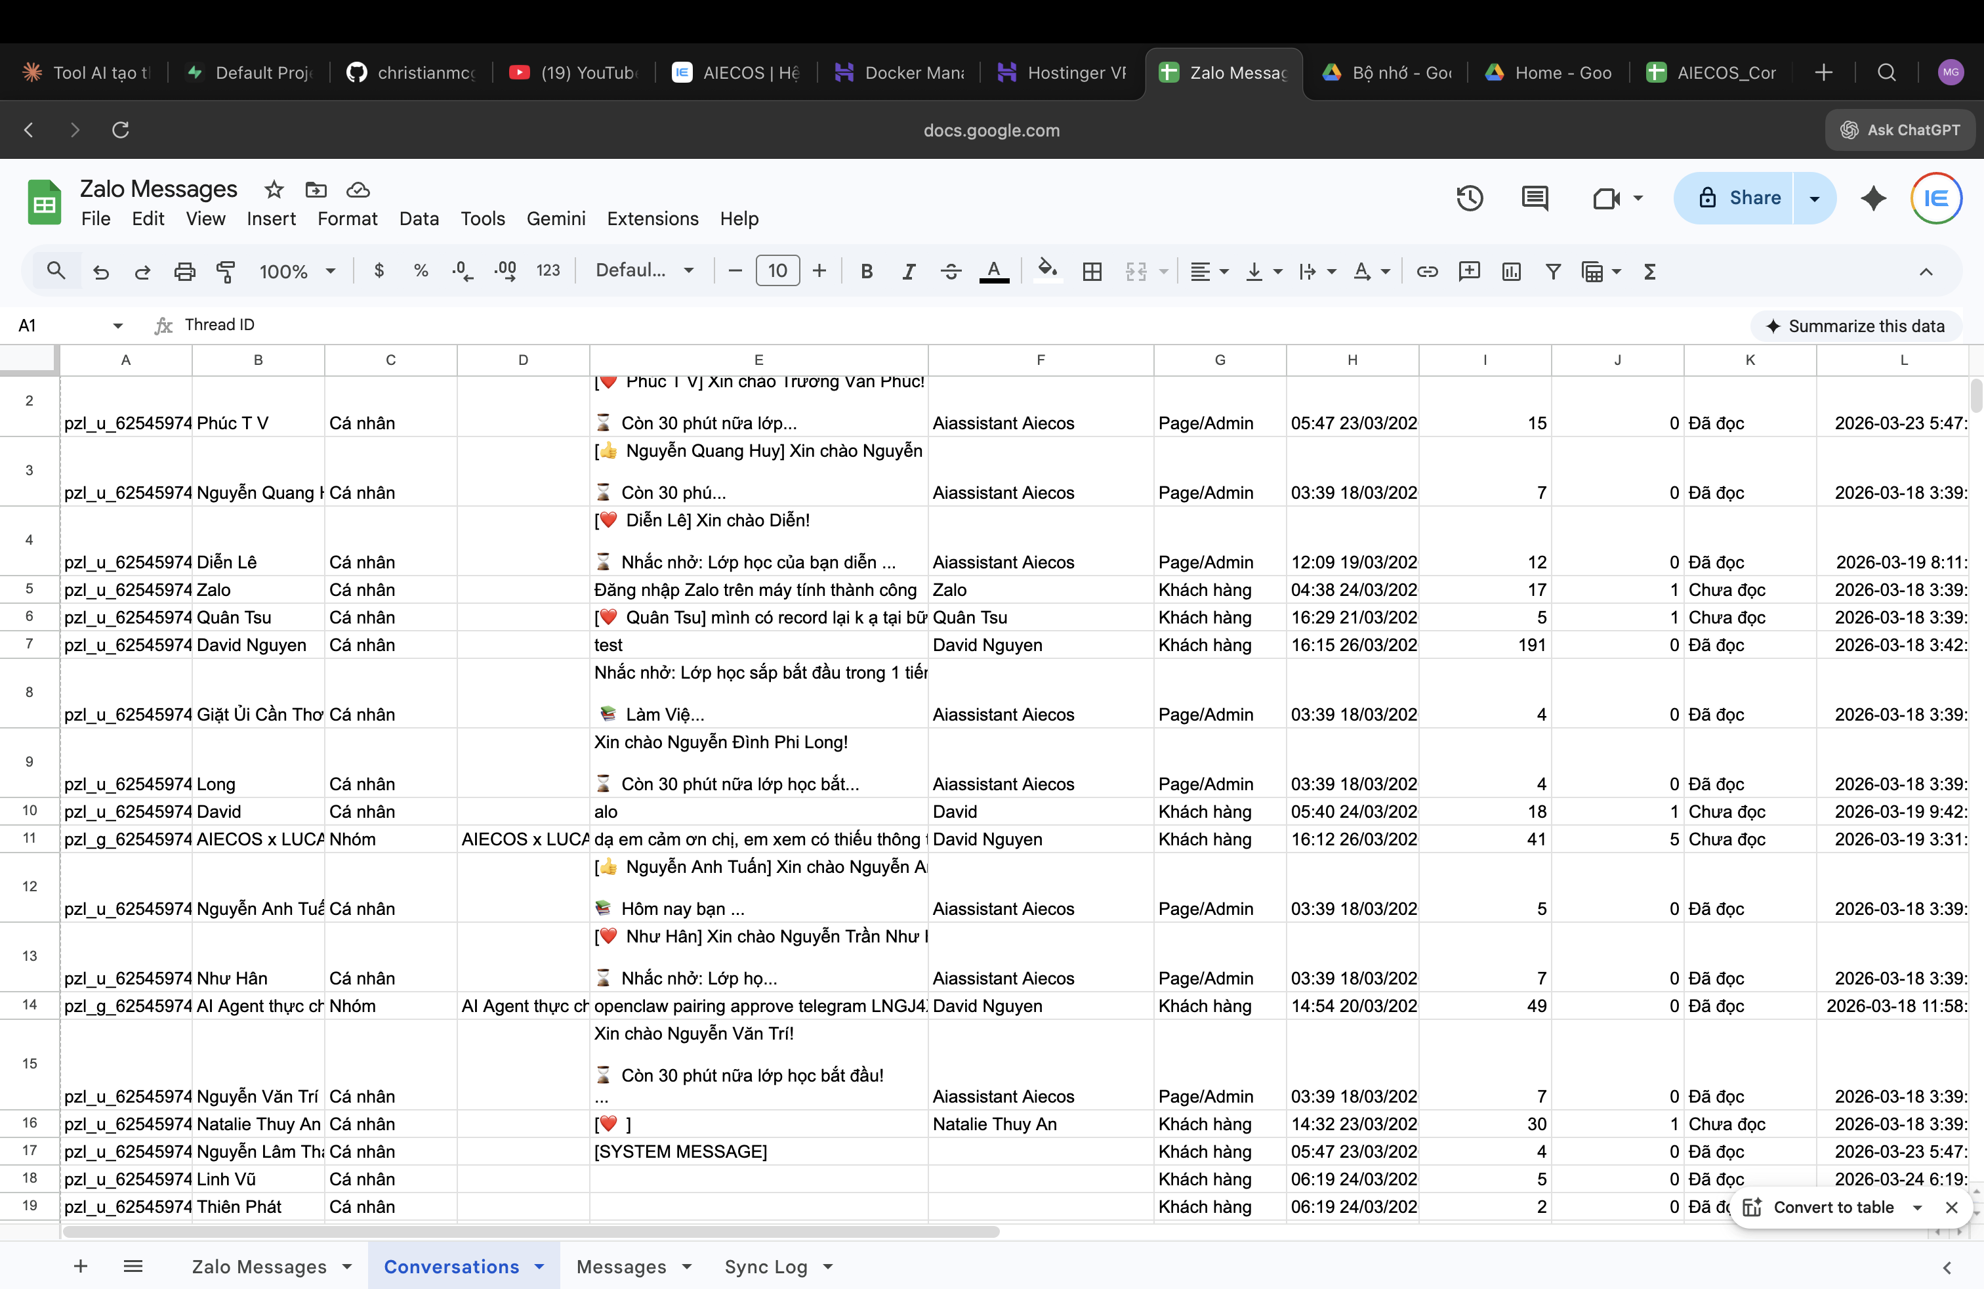Format as percent icon
Screen dimensions: 1984x1289
point(421,271)
